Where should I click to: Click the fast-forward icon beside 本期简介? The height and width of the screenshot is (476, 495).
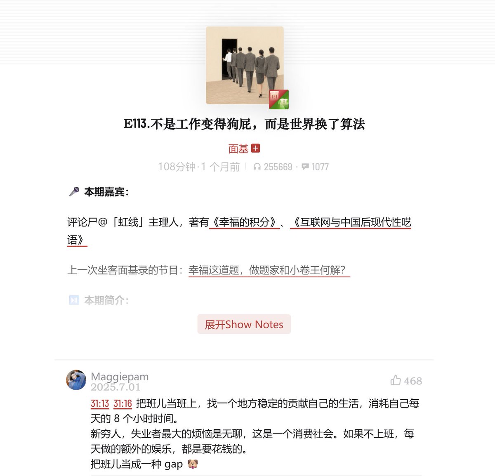click(x=74, y=300)
